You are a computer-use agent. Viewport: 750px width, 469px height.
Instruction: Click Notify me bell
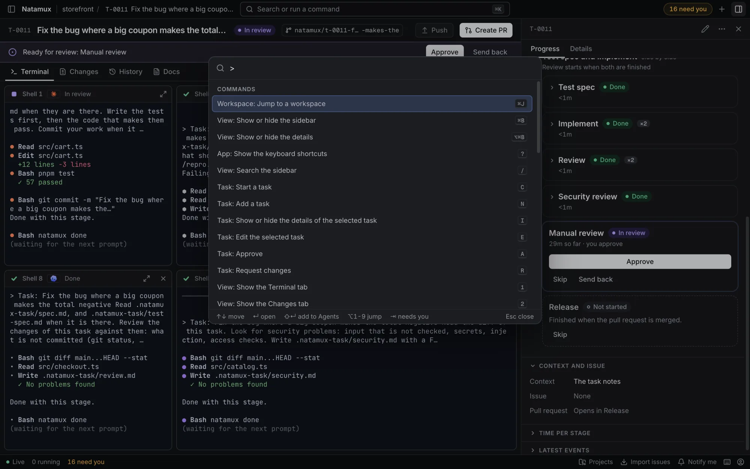pyautogui.click(x=697, y=462)
